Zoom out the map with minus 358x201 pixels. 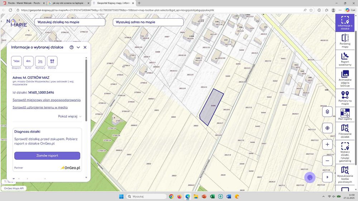point(327,161)
